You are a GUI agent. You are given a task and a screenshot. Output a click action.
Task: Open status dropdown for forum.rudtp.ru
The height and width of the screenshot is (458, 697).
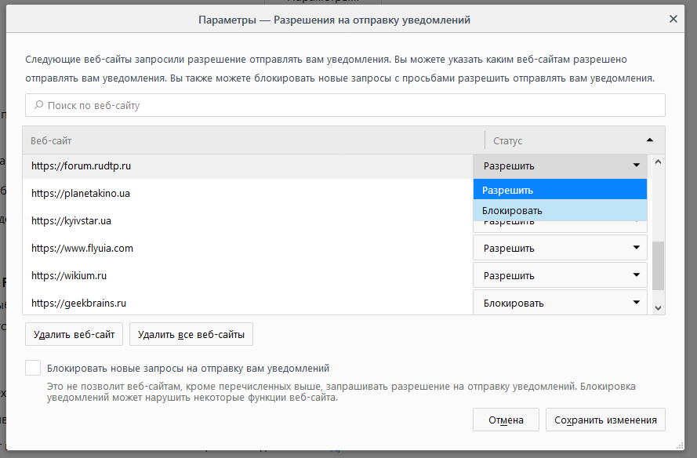tap(560, 165)
